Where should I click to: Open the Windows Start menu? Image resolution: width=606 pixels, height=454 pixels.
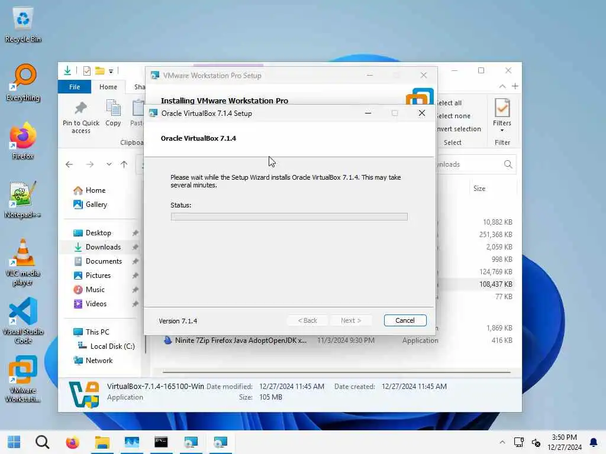pyautogui.click(x=14, y=442)
